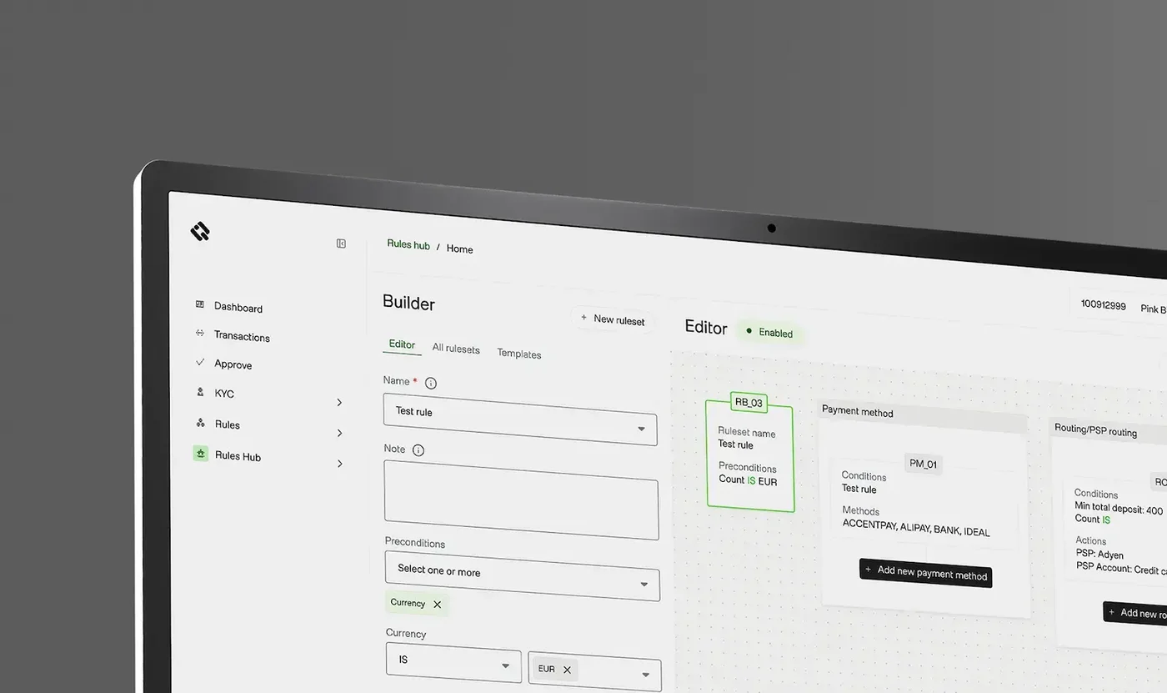
Task: Click the Transactions icon in the sidebar
Action: click(199, 334)
